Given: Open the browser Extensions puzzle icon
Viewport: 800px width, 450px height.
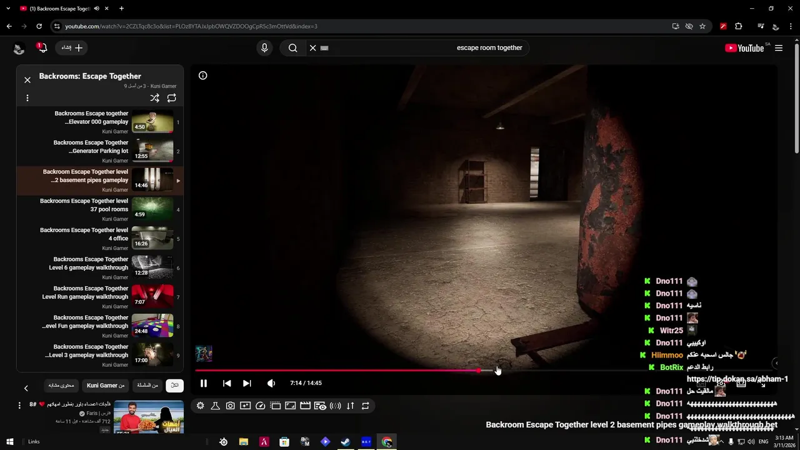Looking at the screenshot, I should pyautogui.click(x=739, y=26).
